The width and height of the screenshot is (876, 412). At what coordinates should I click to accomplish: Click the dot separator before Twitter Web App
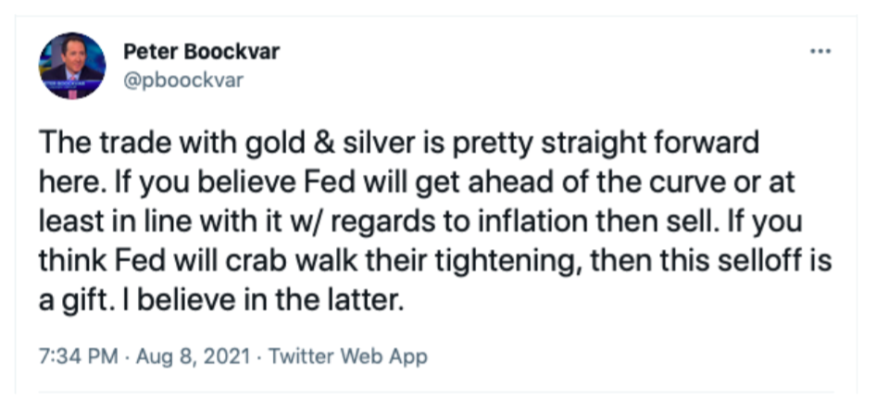tap(259, 356)
